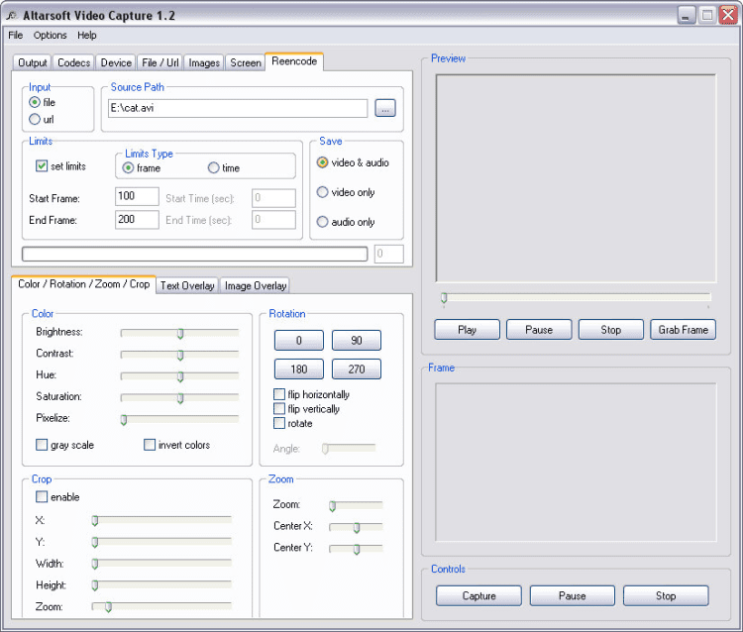Set rotation to 90 degrees
Screen dimensions: 743x632
[x=356, y=341]
